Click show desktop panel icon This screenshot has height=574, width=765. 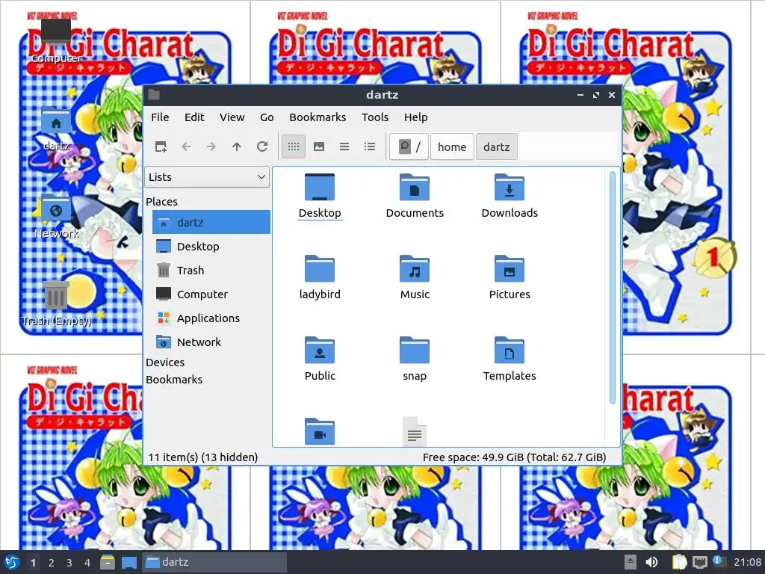[129, 562]
